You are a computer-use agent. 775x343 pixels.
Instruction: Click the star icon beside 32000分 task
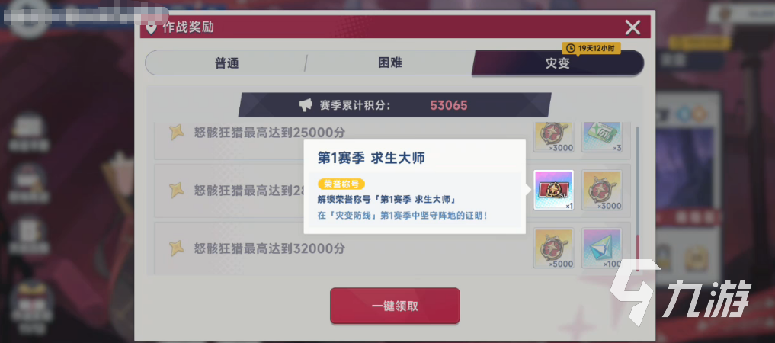click(x=177, y=248)
